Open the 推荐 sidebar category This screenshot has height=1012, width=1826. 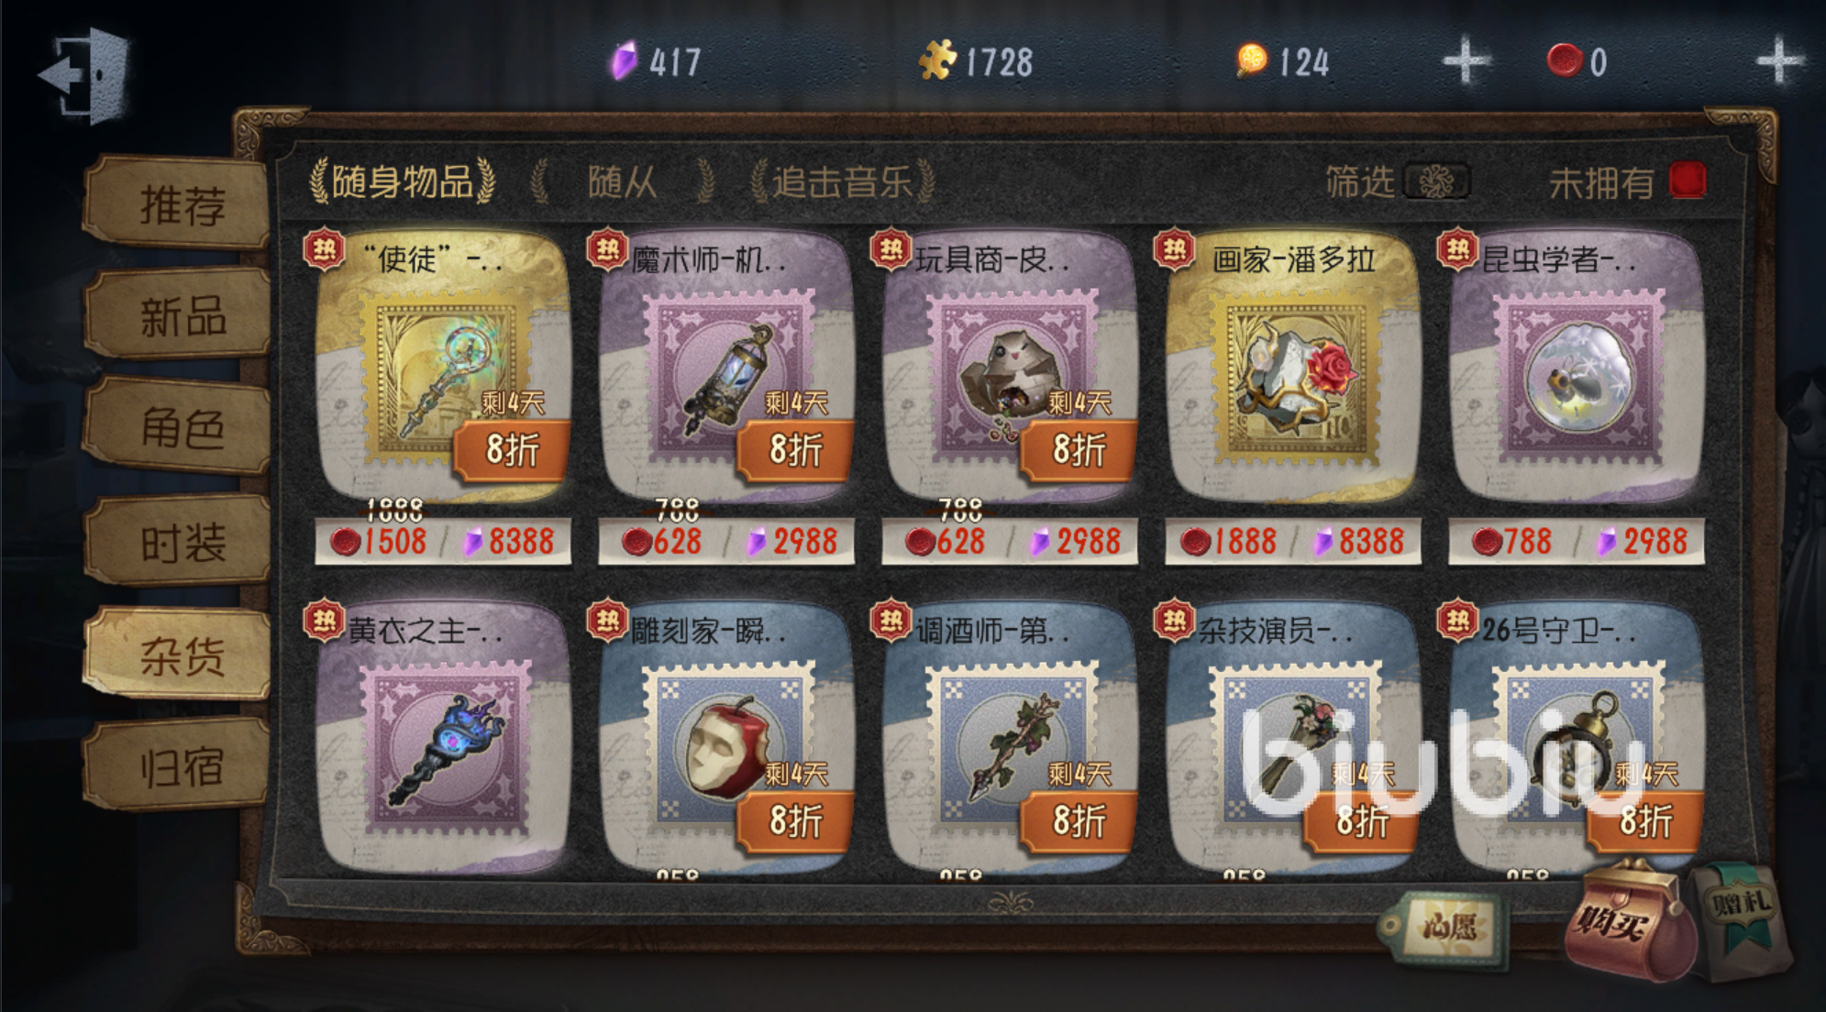[180, 203]
